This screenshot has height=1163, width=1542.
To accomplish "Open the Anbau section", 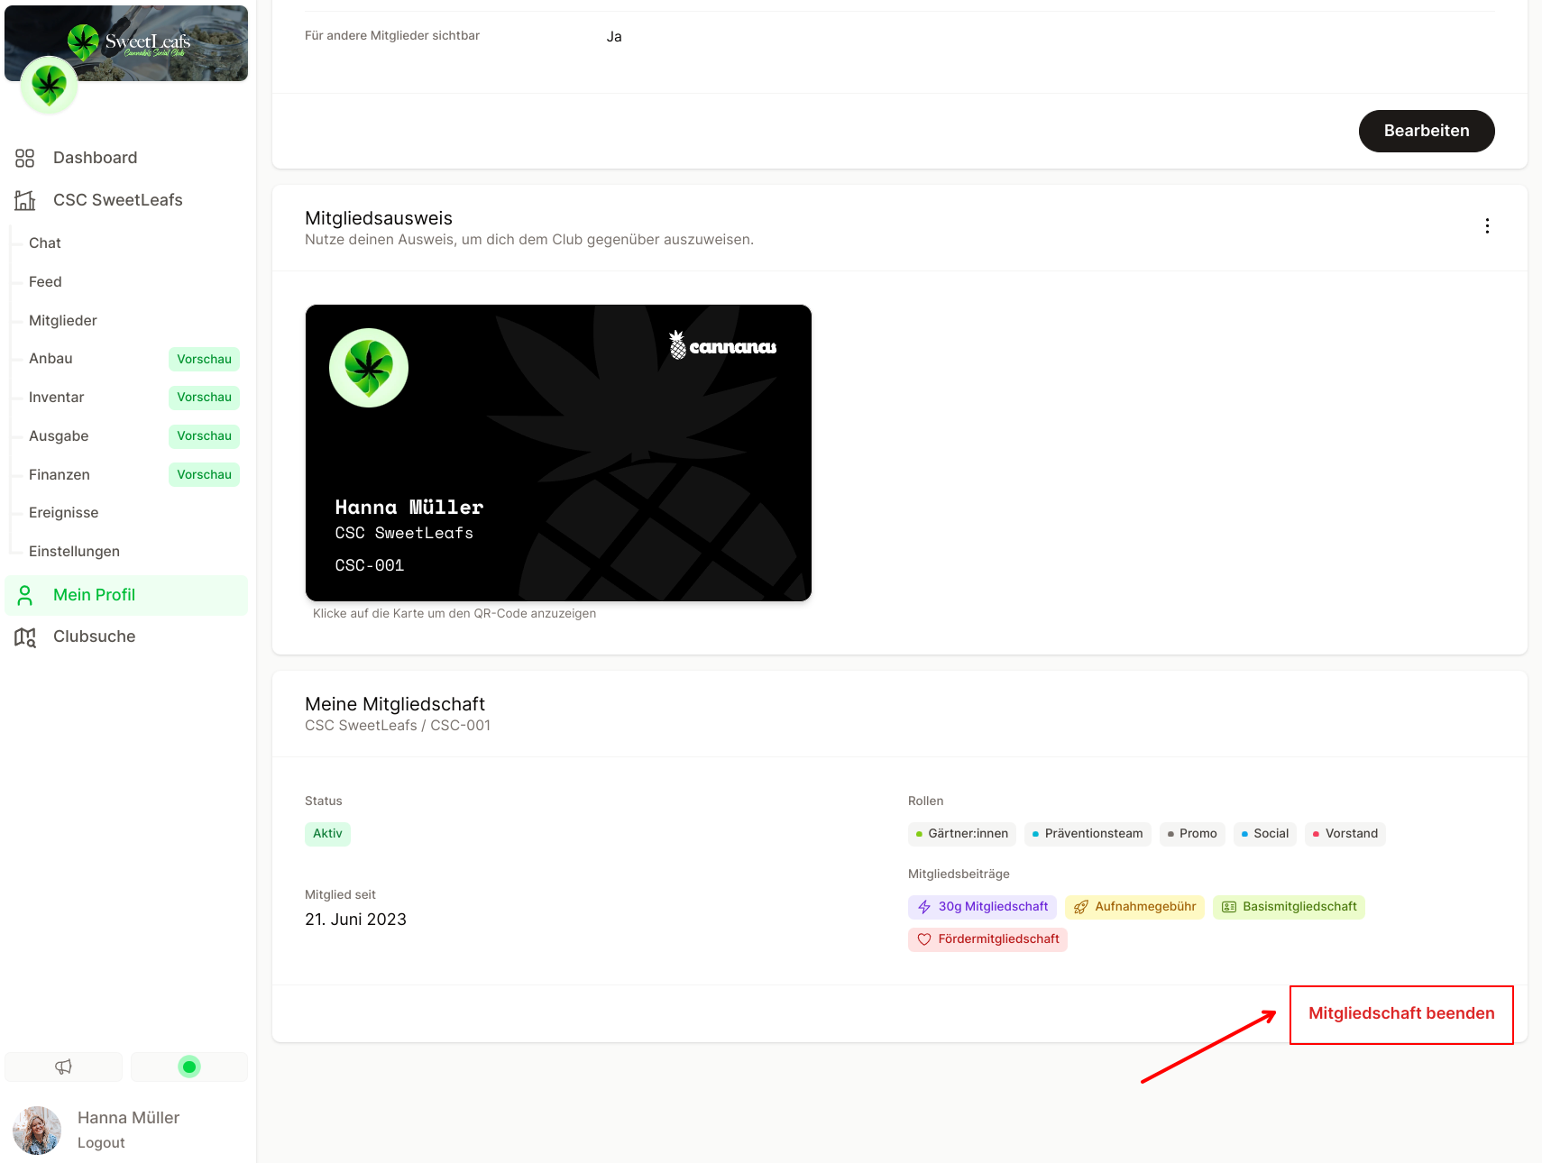I will [50, 359].
